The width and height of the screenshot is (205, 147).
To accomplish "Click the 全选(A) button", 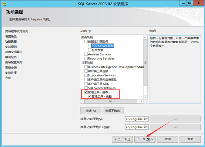I will [x=91, y=111].
